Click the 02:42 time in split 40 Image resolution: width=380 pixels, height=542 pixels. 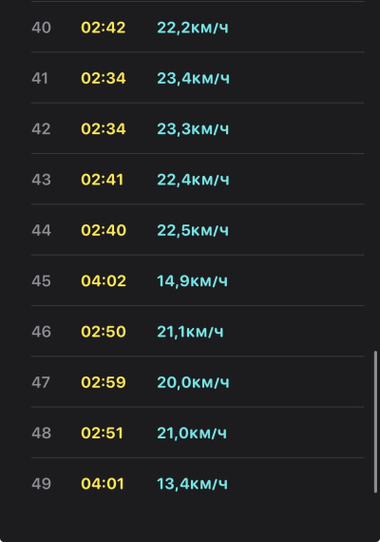pyautogui.click(x=104, y=28)
